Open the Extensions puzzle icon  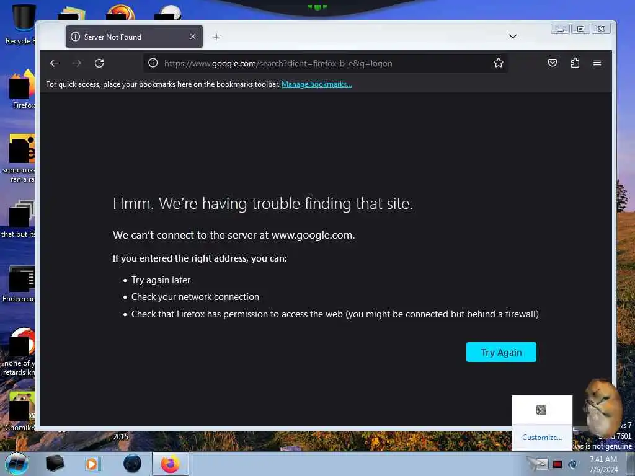click(575, 63)
